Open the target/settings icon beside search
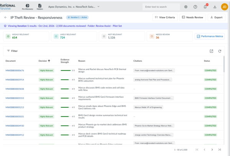The width and height of the screenshot is (230, 156). point(186,7)
